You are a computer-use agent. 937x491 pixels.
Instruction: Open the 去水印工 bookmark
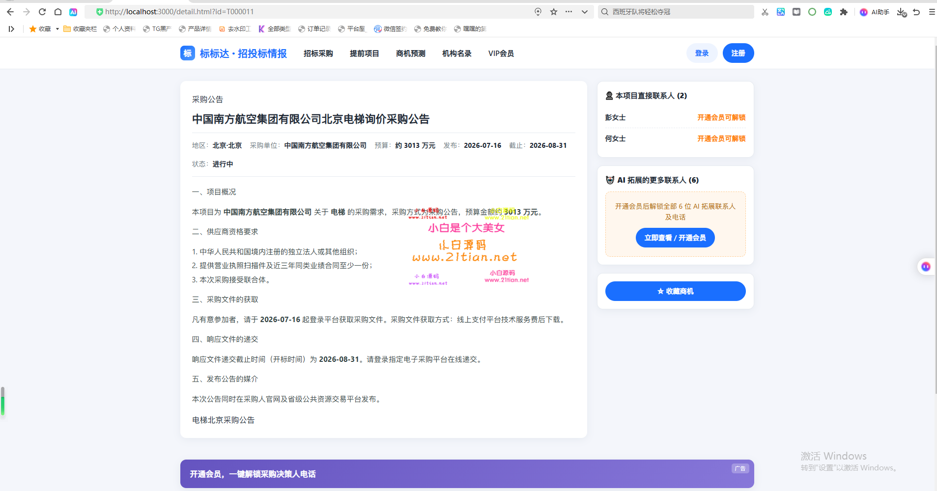[235, 29]
